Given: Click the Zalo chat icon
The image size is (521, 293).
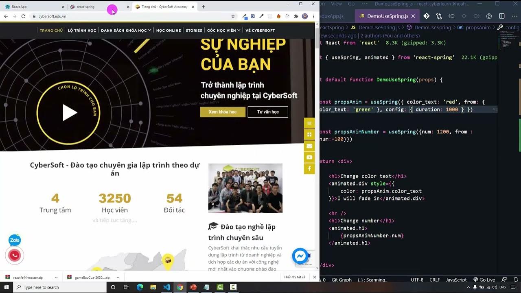Looking at the screenshot, I should 15,241.
